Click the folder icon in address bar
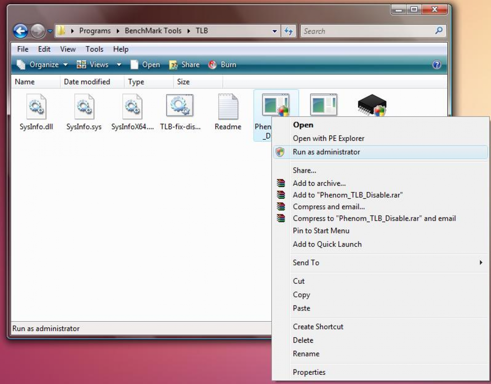The height and width of the screenshot is (384, 491). (x=61, y=31)
